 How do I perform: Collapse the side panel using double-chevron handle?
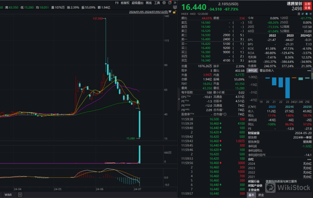(x=179, y=99)
